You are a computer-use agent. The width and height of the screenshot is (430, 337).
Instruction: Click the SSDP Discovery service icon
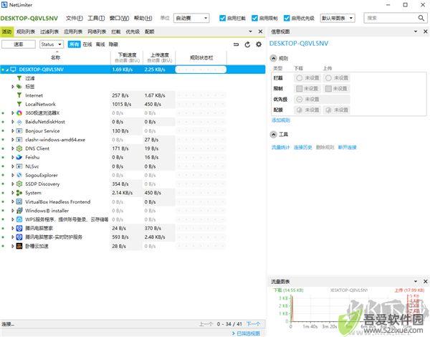pos(19,184)
